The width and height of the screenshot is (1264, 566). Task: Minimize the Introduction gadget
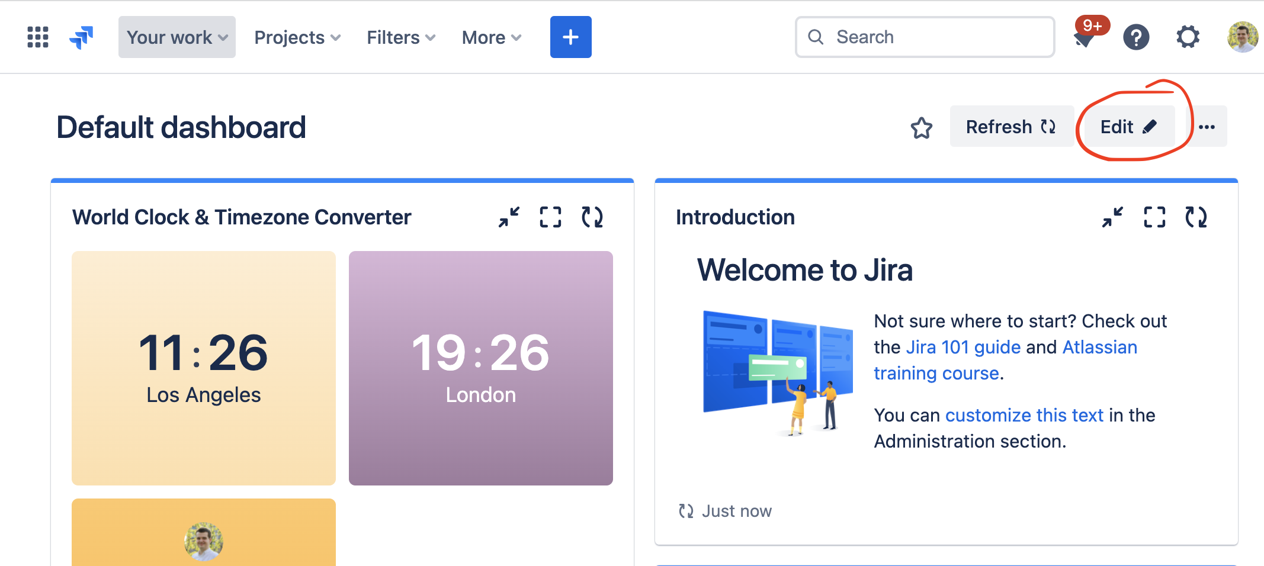pyautogui.click(x=1112, y=217)
